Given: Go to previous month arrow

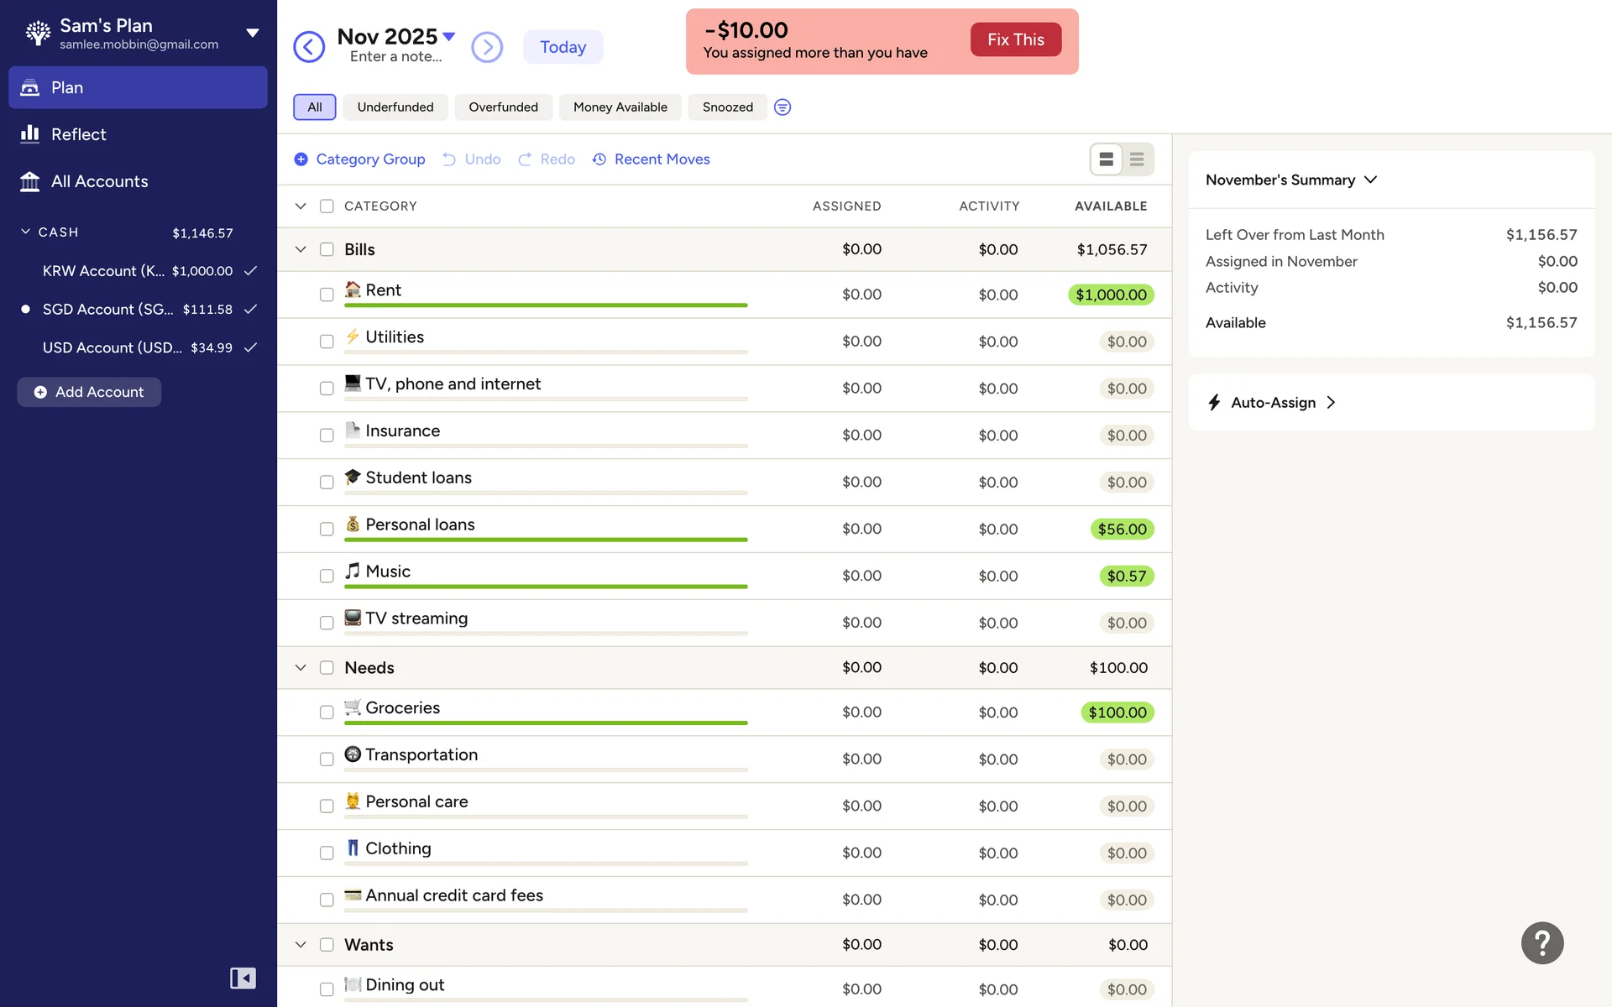Looking at the screenshot, I should click(309, 47).
